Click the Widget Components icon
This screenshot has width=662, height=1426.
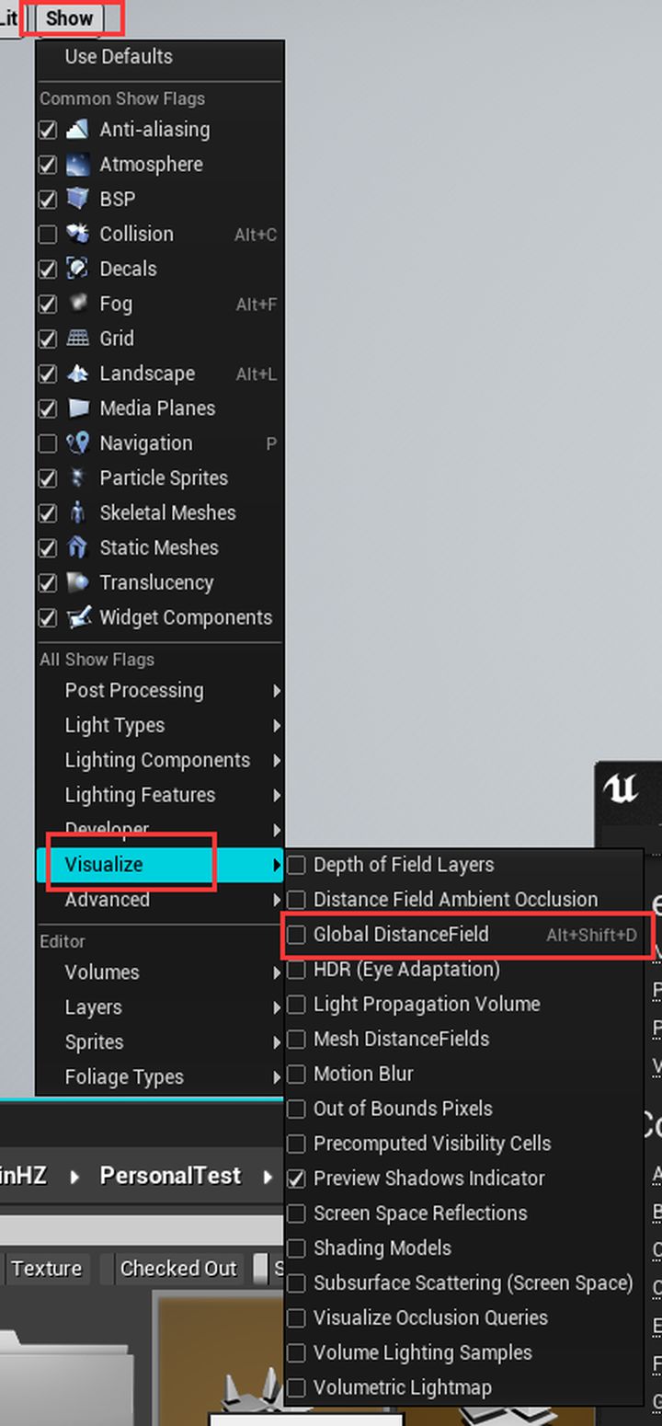[78, 617]
